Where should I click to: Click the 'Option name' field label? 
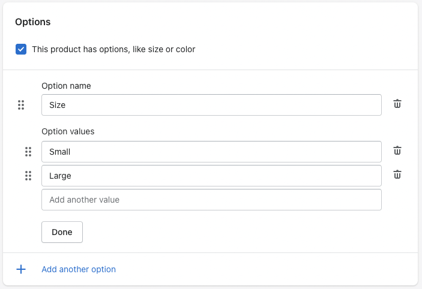[x=66, y=86]
